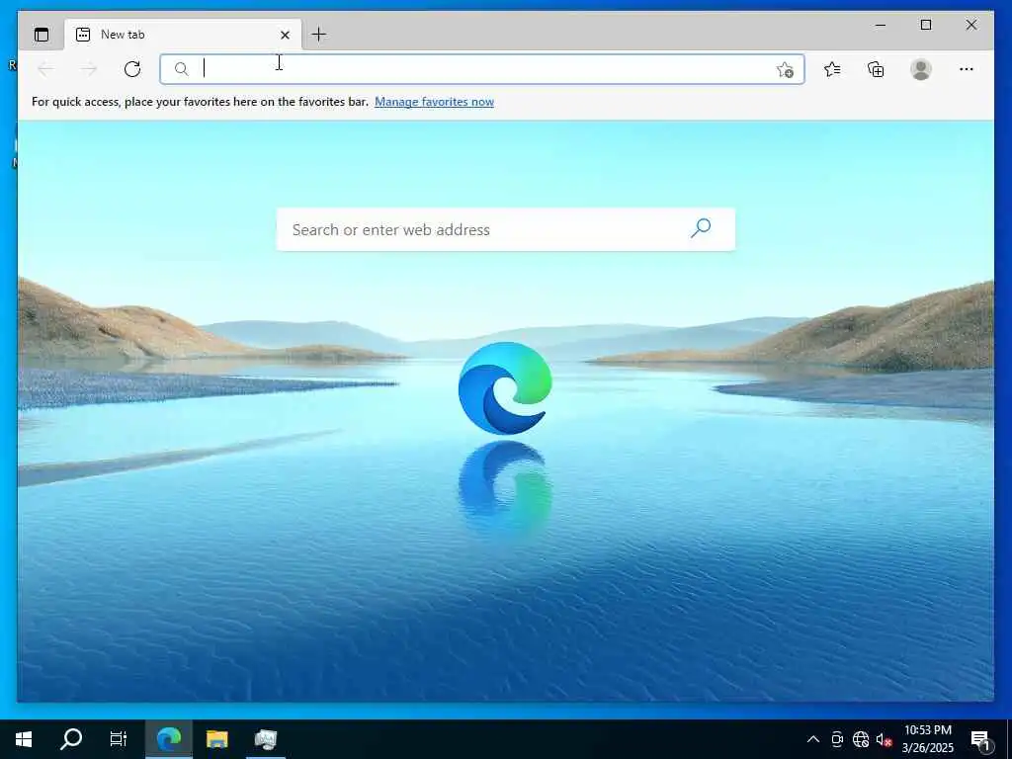Open the muted volume tray icon
This screenshot has height=759, width=1012.
pyautogui.click(x=883, y=739)
